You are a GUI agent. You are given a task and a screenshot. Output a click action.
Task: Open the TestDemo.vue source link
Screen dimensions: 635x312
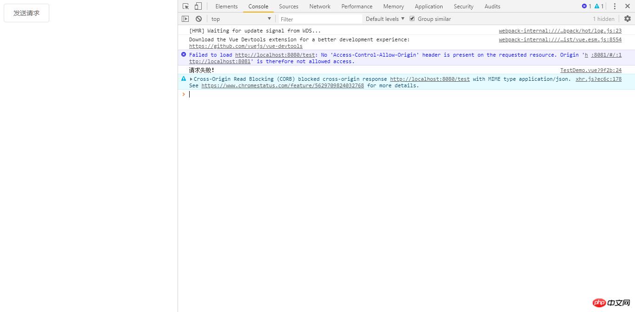(590, 70)
